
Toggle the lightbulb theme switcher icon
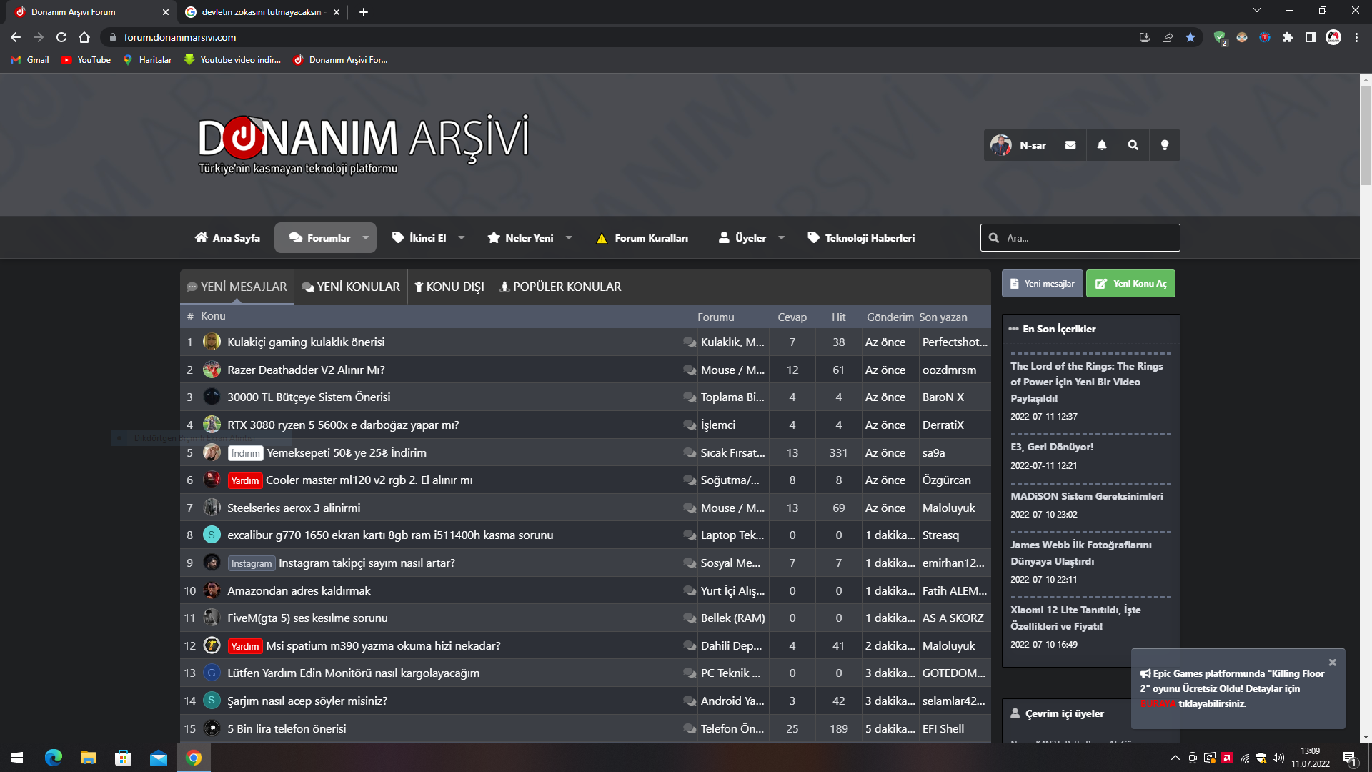[1165, 145]
